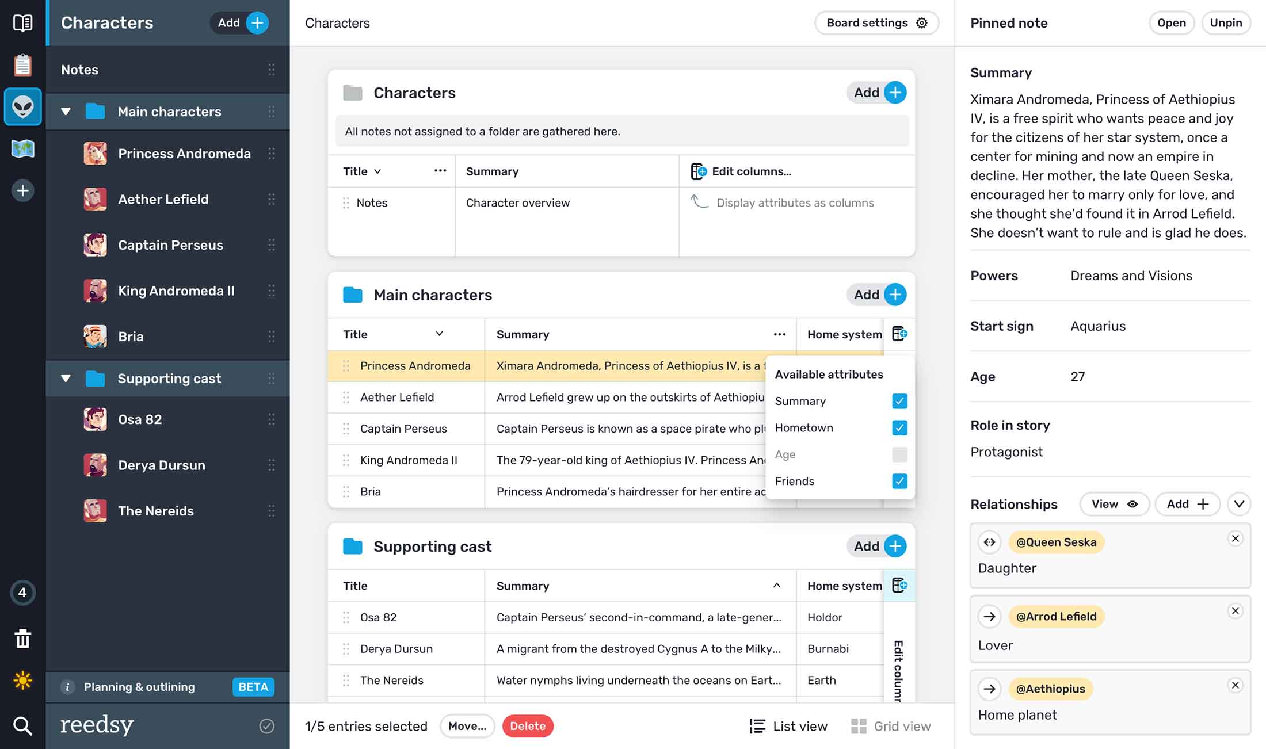
Task: Remove the Arrod Lefield relationship
Action: click(1236, 612)
